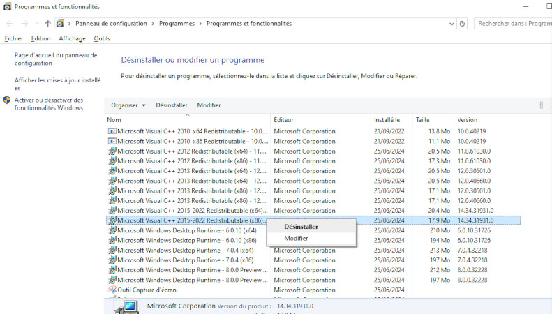Go up one folder level arrow

point(48,24)
